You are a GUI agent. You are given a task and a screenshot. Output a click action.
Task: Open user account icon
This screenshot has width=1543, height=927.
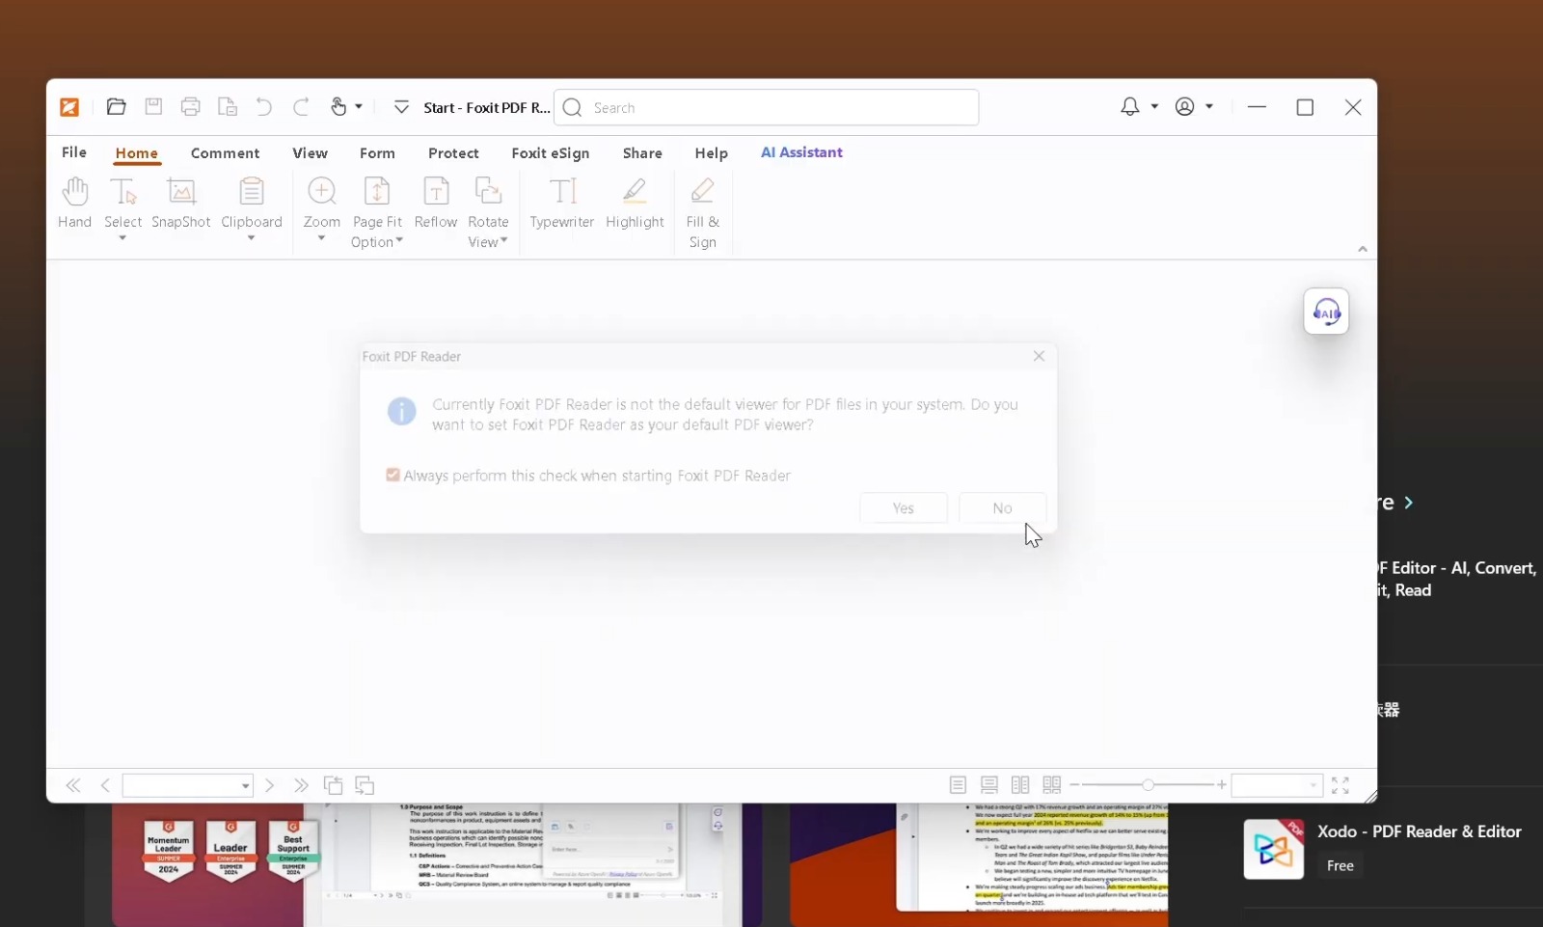click(x=1185, y=106)
